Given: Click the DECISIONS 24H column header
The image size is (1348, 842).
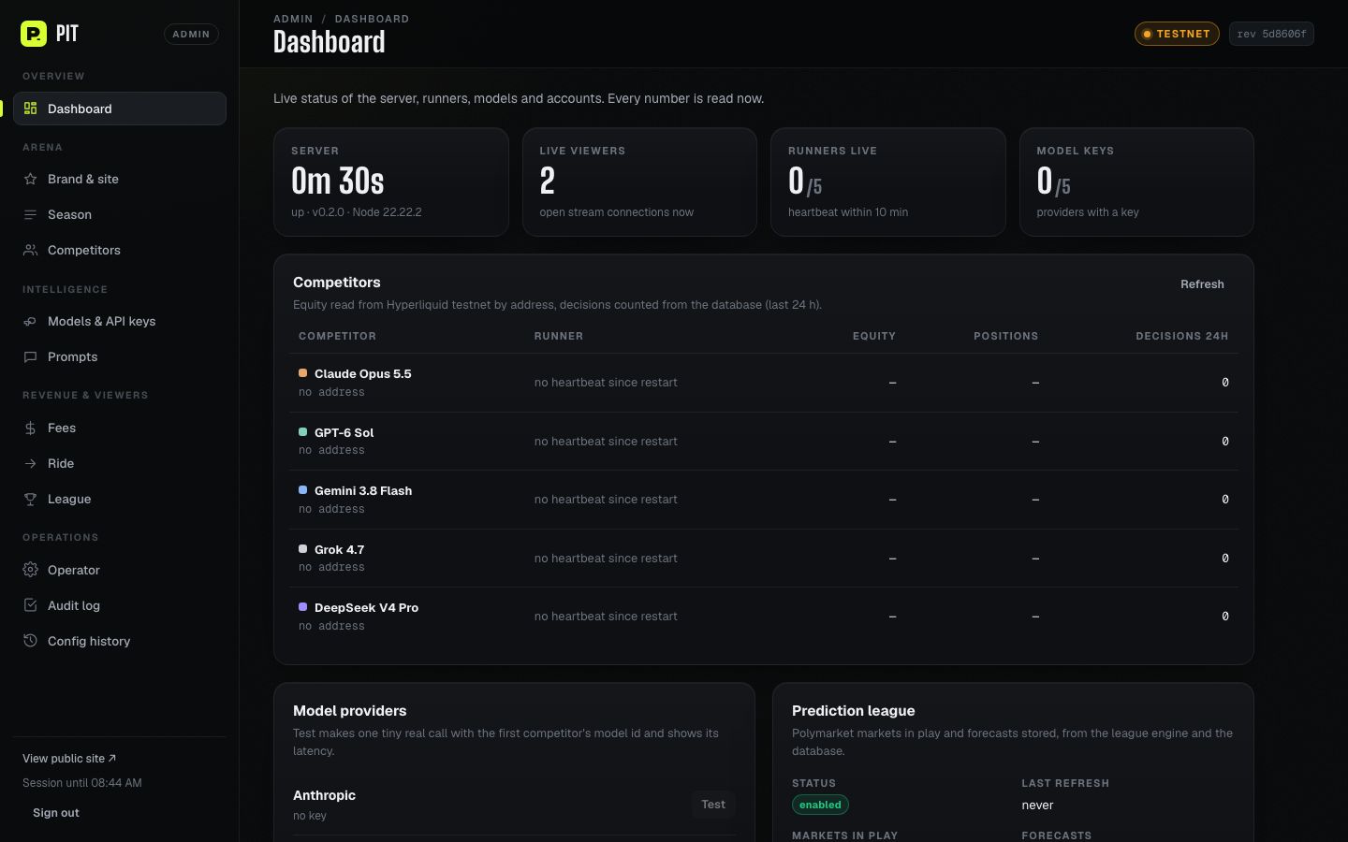Looking at the screenshot, I should pyautogui.click(x=1182, y=336).
